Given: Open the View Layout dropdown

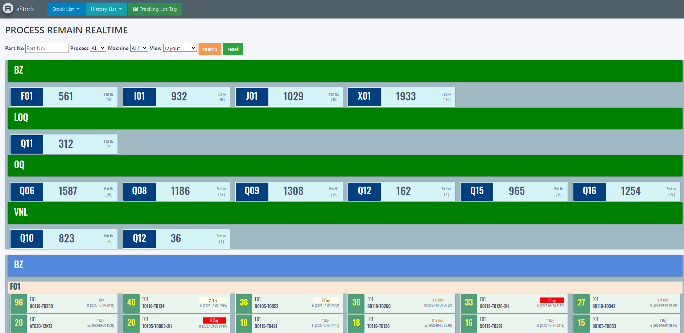Looking at the screenshot, I should 180,48.
